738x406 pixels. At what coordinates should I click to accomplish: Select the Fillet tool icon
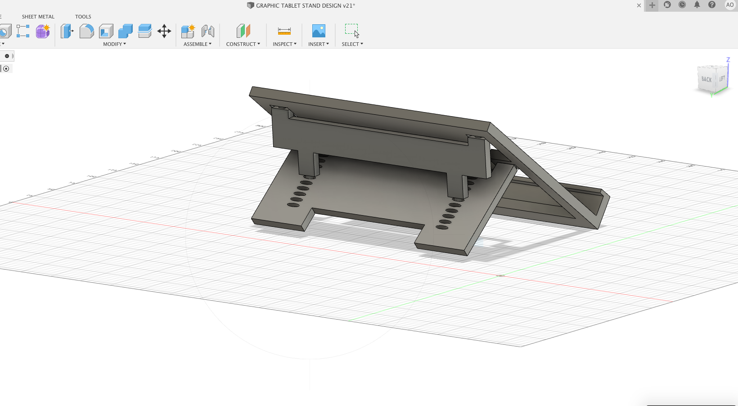tap(87, 31)
